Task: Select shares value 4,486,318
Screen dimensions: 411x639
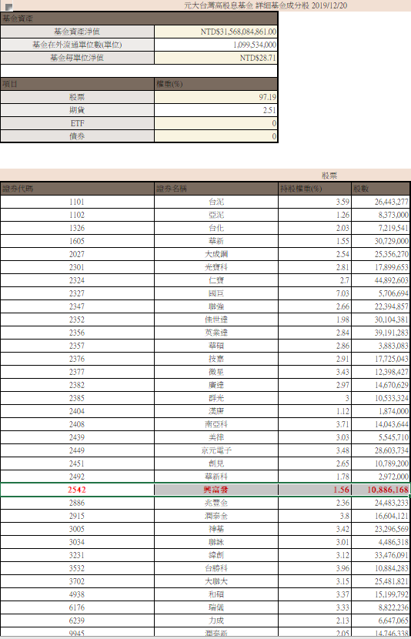Action: pyautogui.click(x=393, y=542)
